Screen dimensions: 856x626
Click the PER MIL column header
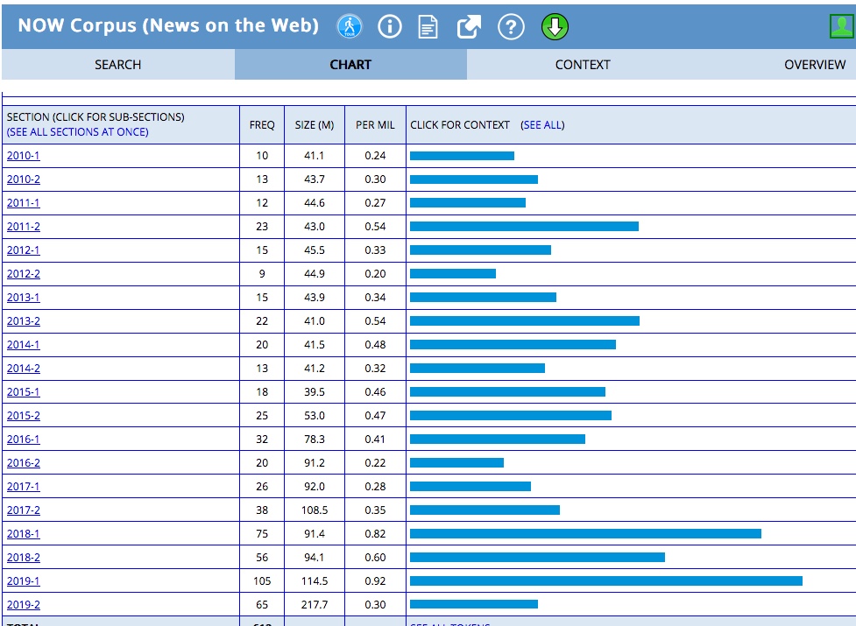pyautogui.click(x=375, y=125)
